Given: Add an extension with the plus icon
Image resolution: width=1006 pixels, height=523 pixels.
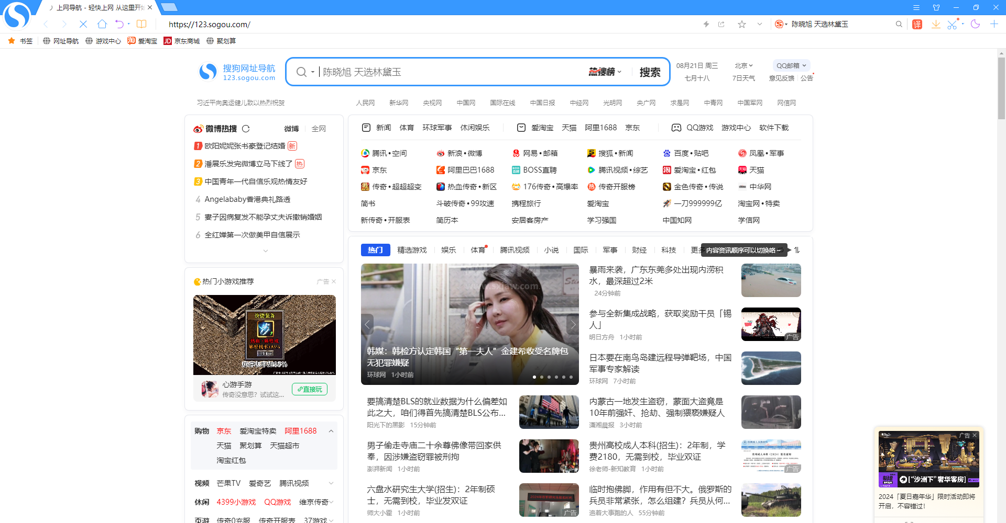Looking at the screenshot, I should coord(994,24).
